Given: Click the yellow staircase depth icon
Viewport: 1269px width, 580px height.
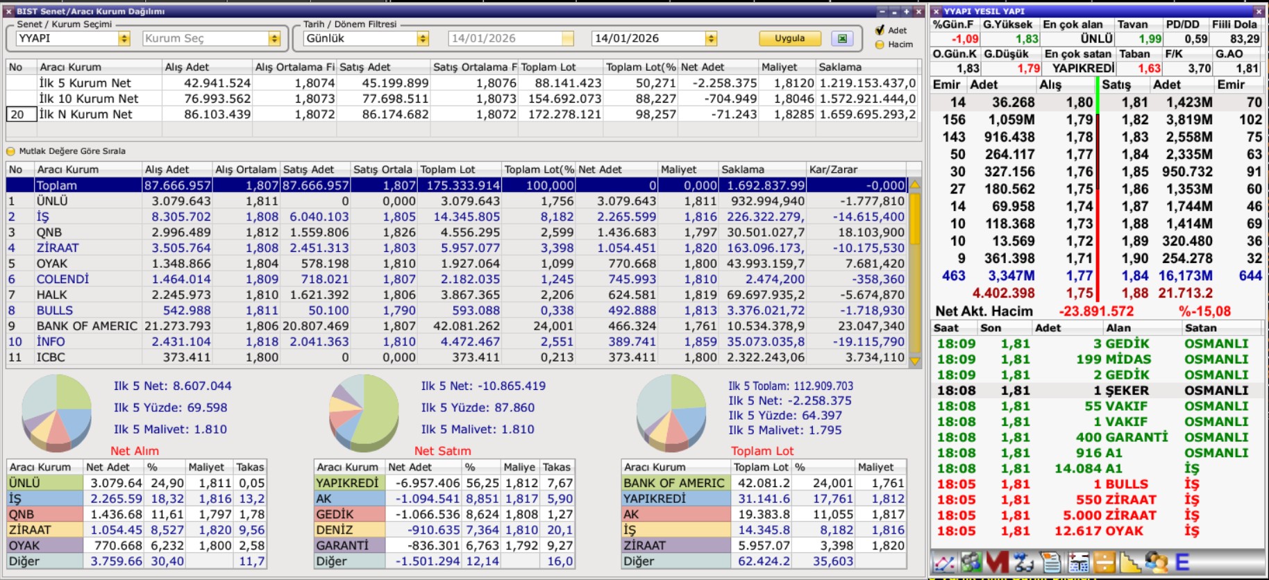Looking at the screenshot, I should pos(1129,563).
